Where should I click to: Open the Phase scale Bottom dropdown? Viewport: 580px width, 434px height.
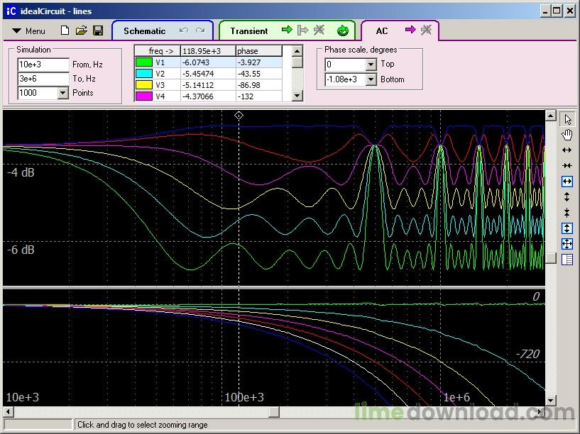tap(371, 79)
